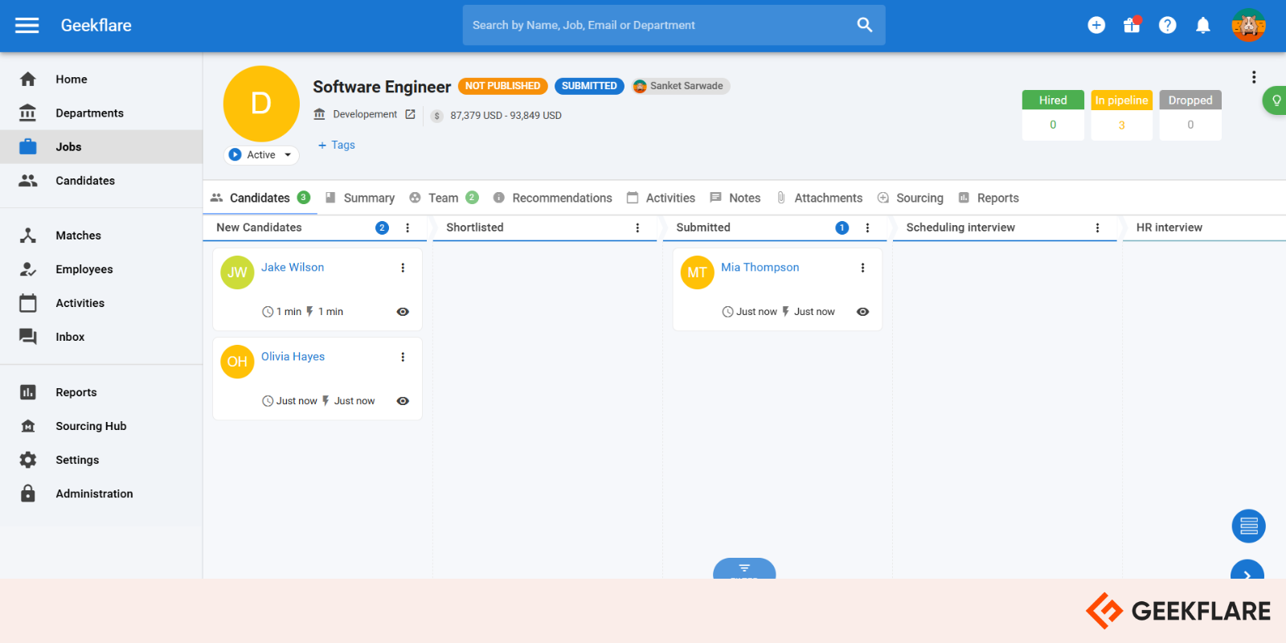Screen dimensions: 1286x643
Task: Open Jake Wilson card options menu
Action: pos(403,268)
